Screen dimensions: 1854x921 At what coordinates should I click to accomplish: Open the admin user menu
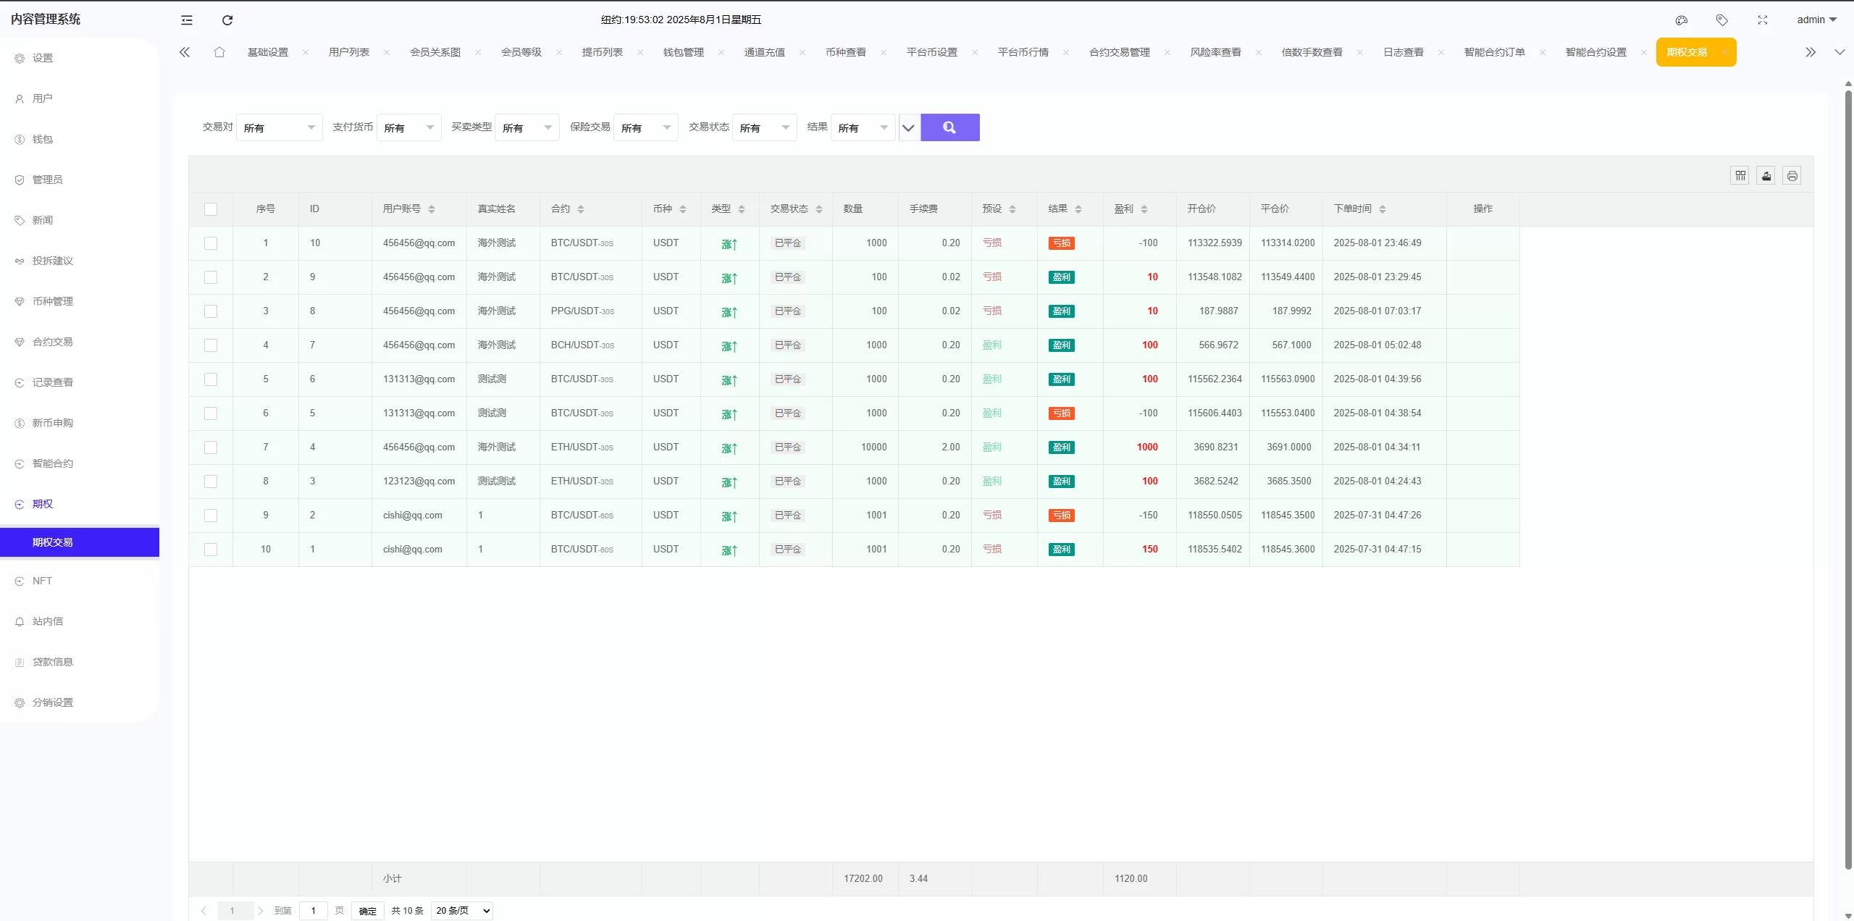click(x=1817, y=20)
